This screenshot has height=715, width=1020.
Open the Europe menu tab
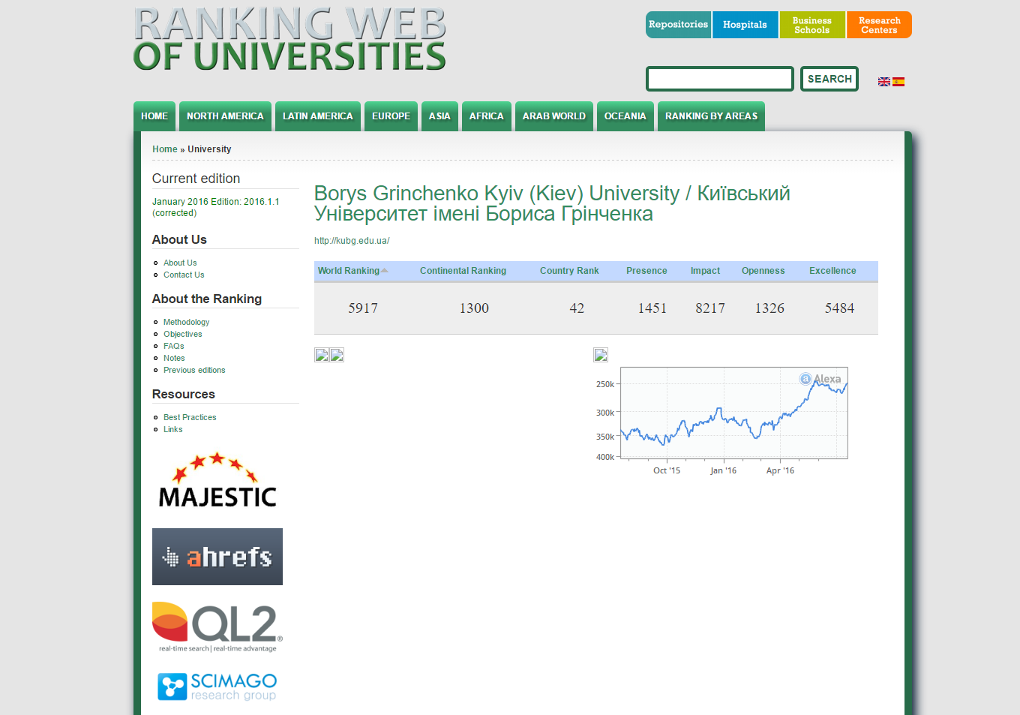pyautogui.click(x=391, y=116)
